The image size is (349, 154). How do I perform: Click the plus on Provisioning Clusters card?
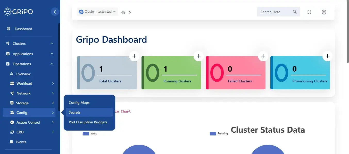[x=328, y=56]
